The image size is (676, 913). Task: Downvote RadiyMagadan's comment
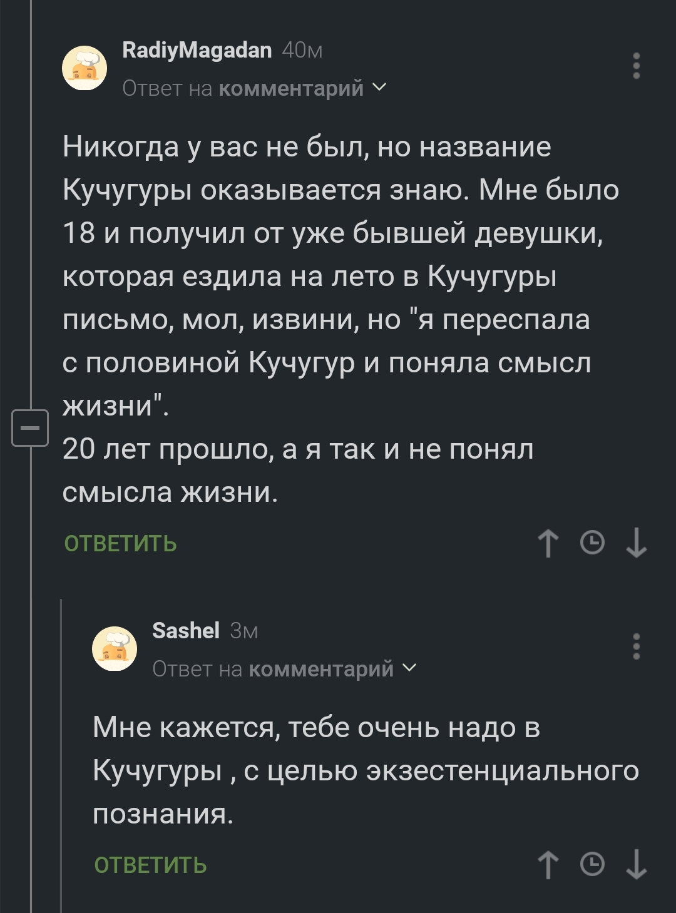pyautogui.click(x=637, y=543)
